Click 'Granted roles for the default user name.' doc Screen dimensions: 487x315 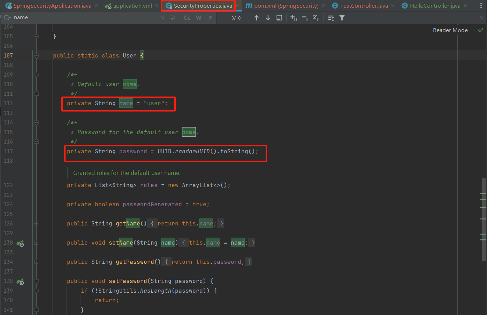pos(127,173)
